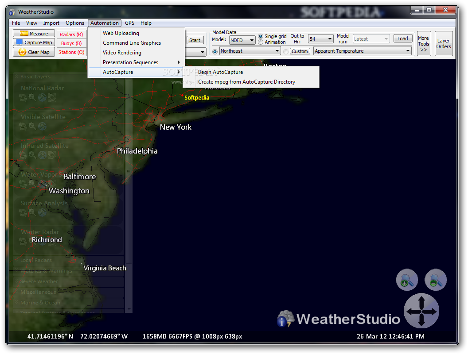
Task: Click the WeatherStudio title bar icon
Action: pyautogui.click(x=12, y=12)
